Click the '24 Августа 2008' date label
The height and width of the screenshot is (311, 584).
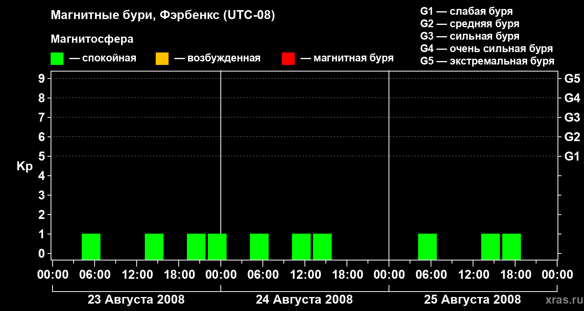pos(304,299)
